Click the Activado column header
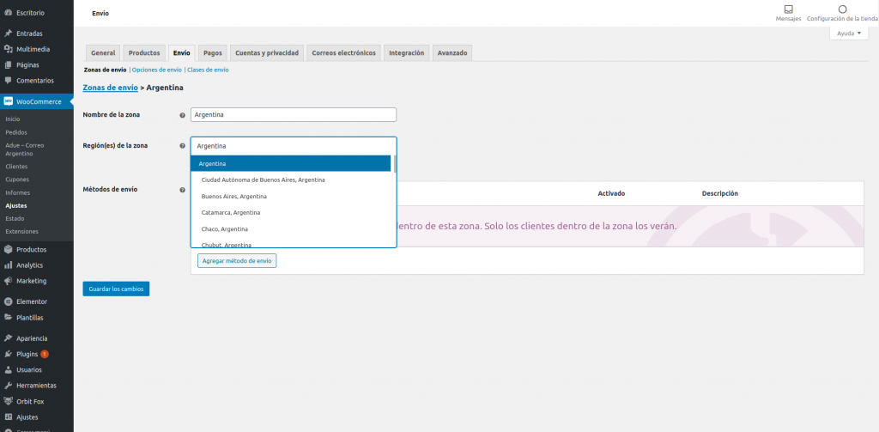 pyautogui.click(x=611, y=193)
